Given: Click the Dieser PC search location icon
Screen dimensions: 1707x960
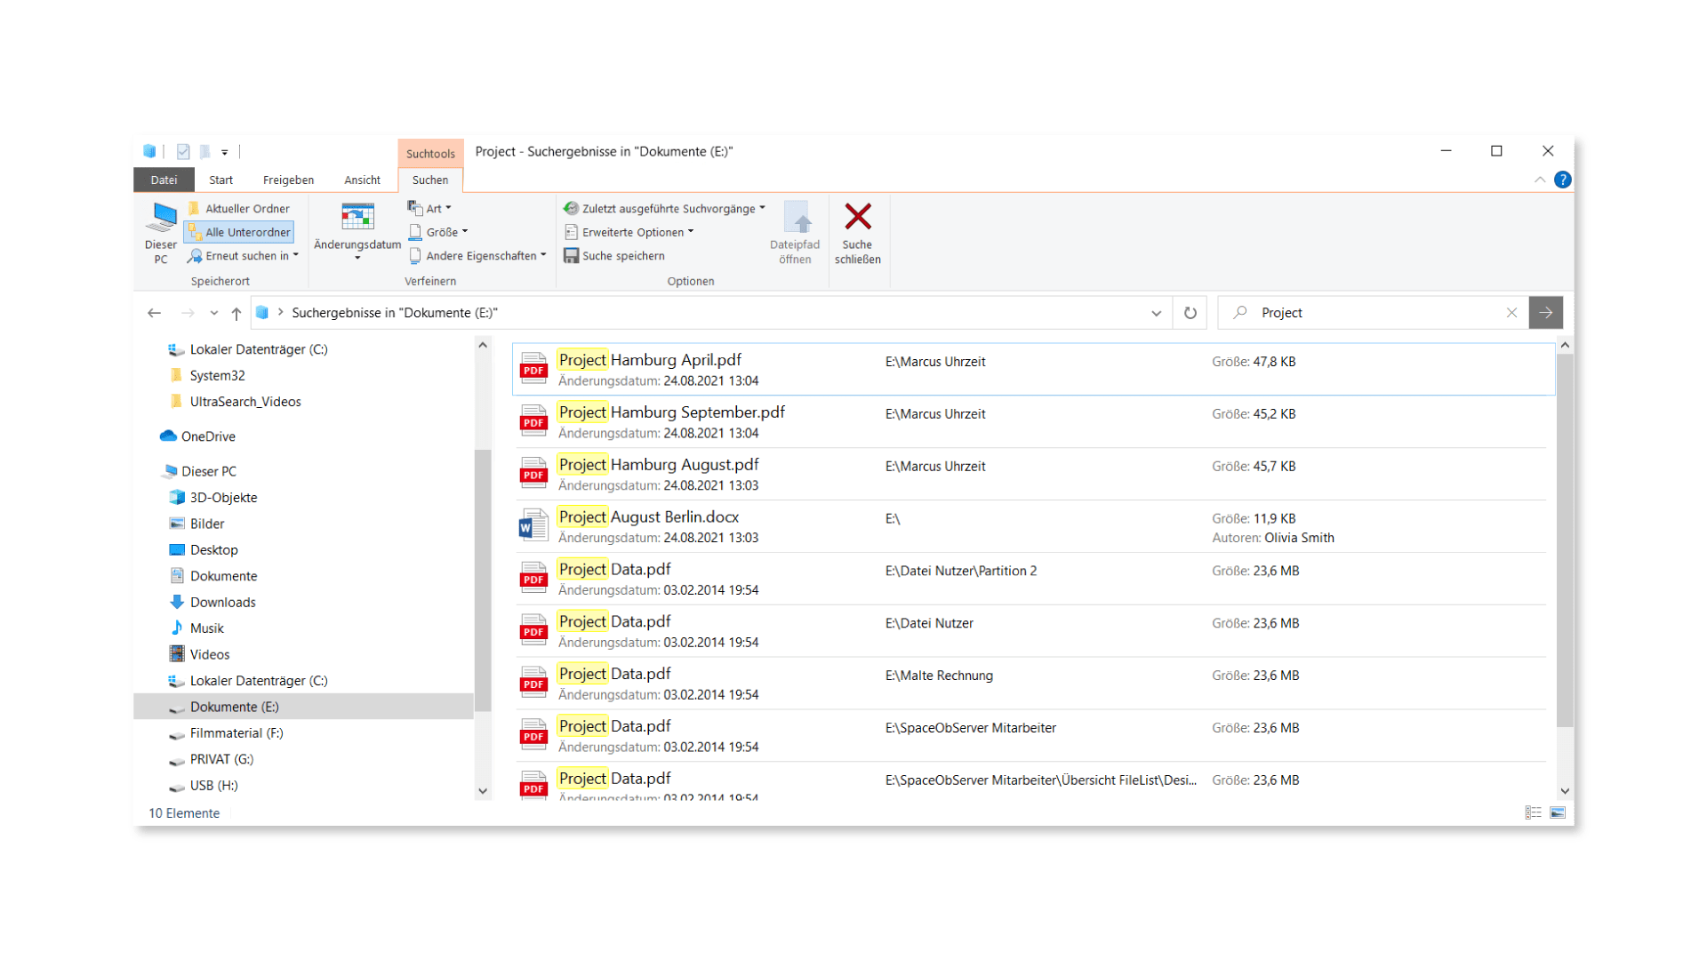Looking at the screenshot, I should [x=161, y=233].
